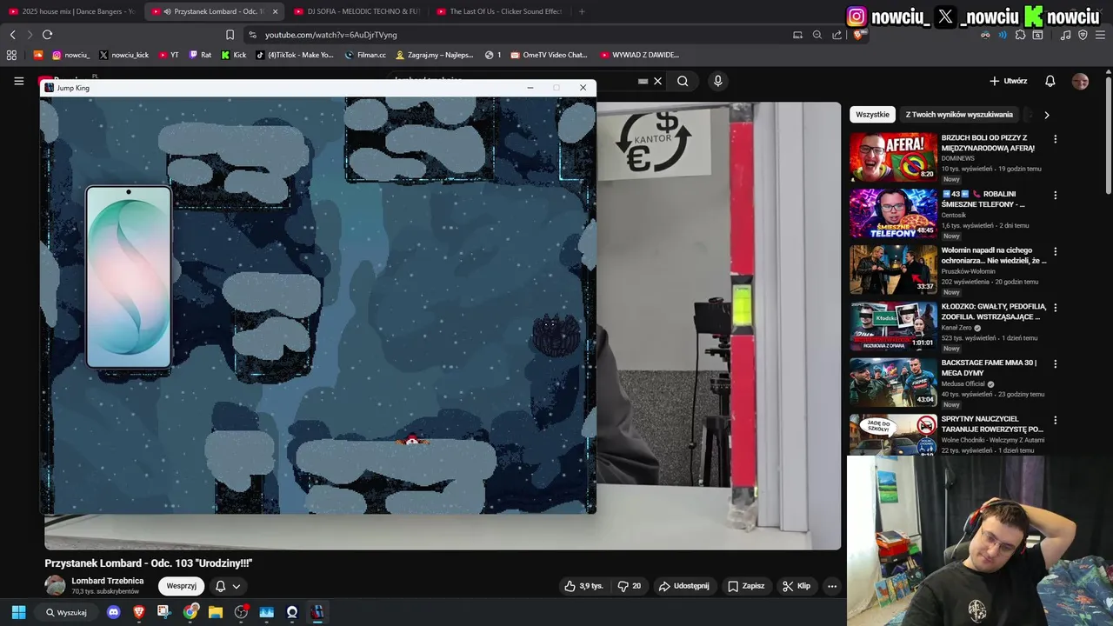Open the Wołomin napadł video thumbnail

tap(893, 270)
